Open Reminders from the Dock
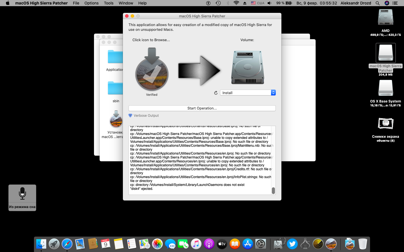The image size is (404, 252). point(132,244)
